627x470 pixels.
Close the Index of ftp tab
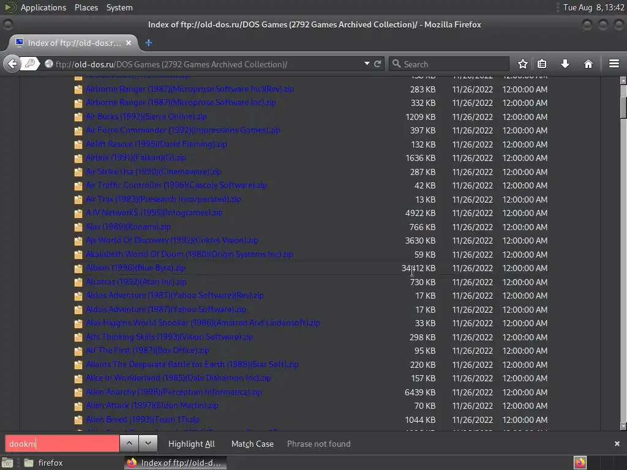click(129, 43)
